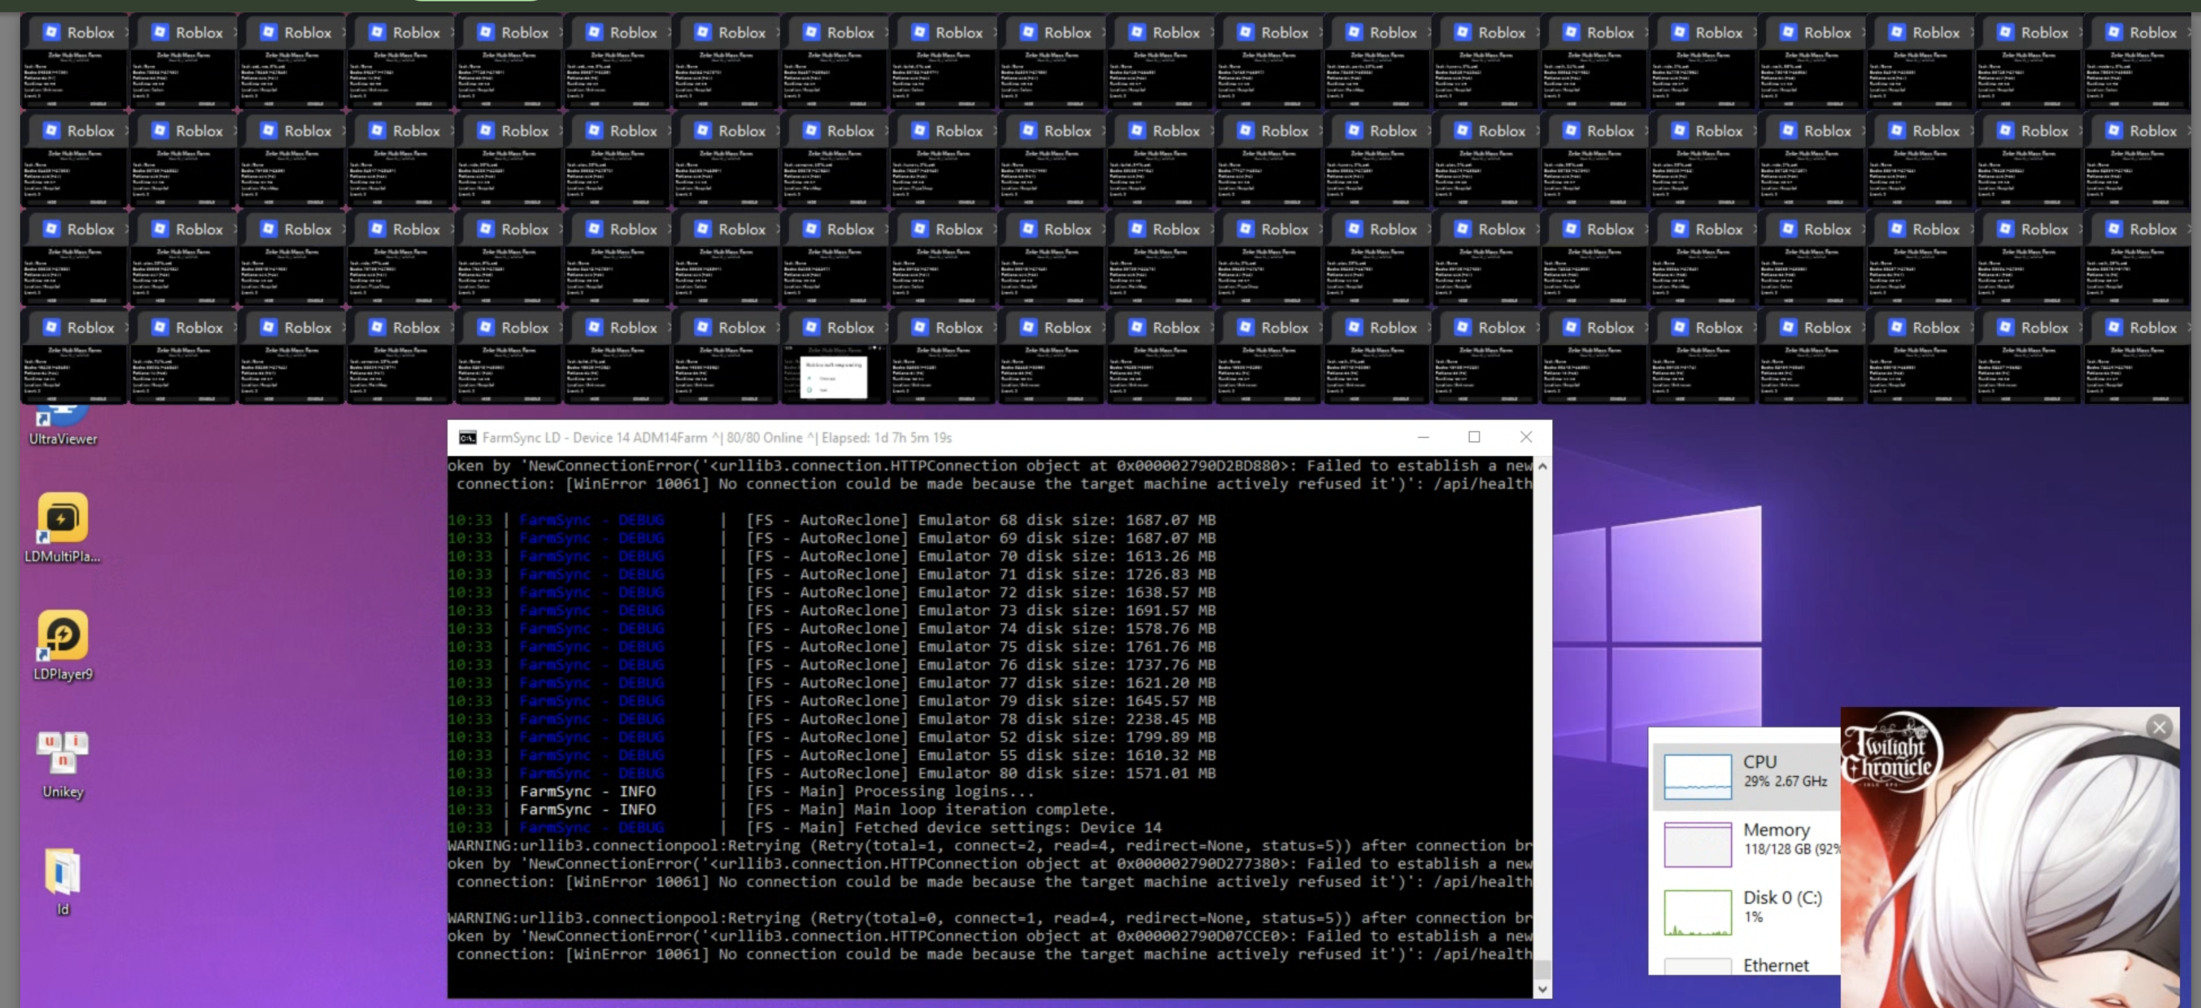Maximize the FarmSync LD console window
The height and width of the screenshot is (1008, 2201).
click(1474, 437)
